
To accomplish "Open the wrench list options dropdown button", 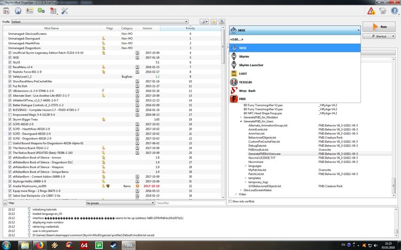I will [204, 22].
